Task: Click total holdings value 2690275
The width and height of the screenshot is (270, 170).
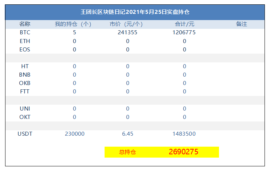Action: [184, 152]
